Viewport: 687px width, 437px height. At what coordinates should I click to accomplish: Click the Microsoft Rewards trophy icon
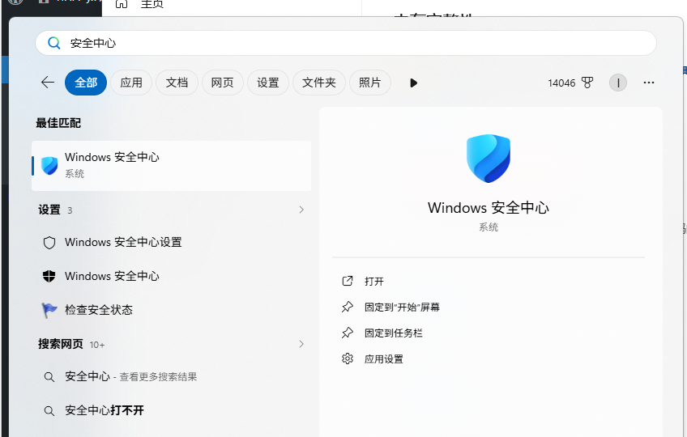point(587,83)
